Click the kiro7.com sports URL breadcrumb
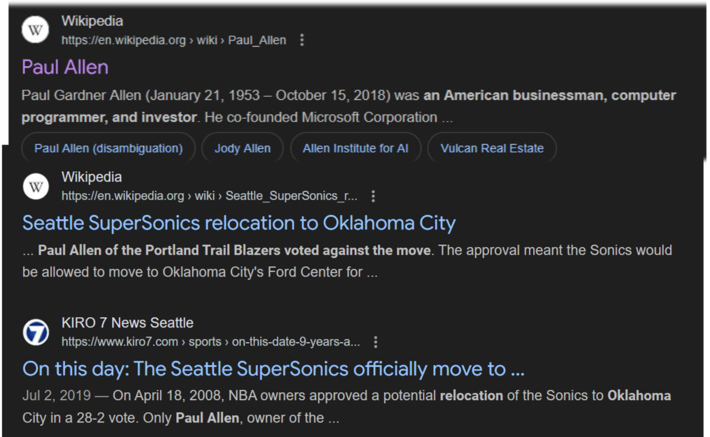Screen dimensions: 710x437 click(211, 342)
